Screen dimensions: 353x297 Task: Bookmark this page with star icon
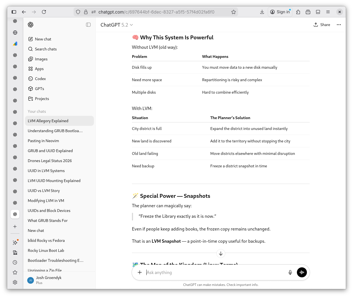point(233,12)
